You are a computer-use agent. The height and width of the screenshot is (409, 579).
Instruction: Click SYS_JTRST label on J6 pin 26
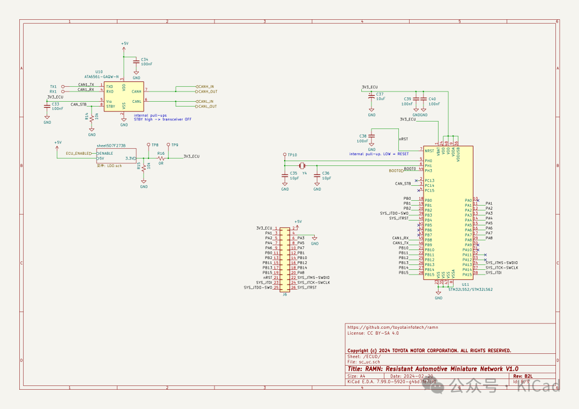click(307, 287)
